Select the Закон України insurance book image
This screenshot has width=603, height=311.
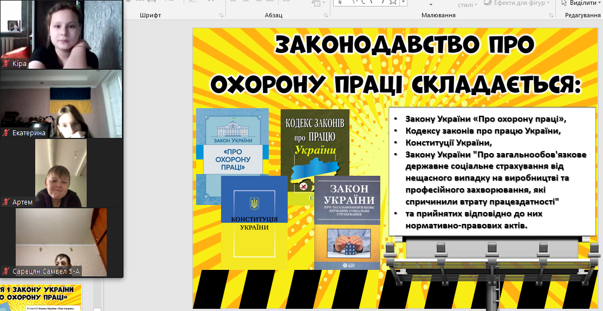point(347,223)
